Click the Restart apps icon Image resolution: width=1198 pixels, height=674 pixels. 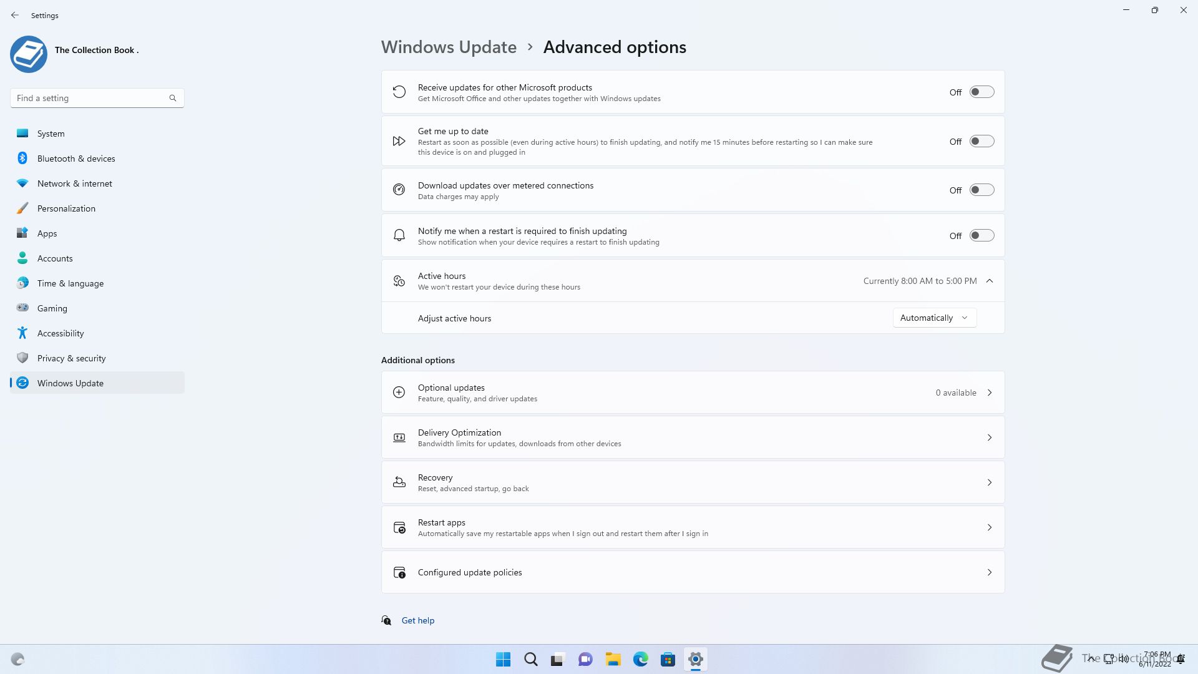[399, 527]
